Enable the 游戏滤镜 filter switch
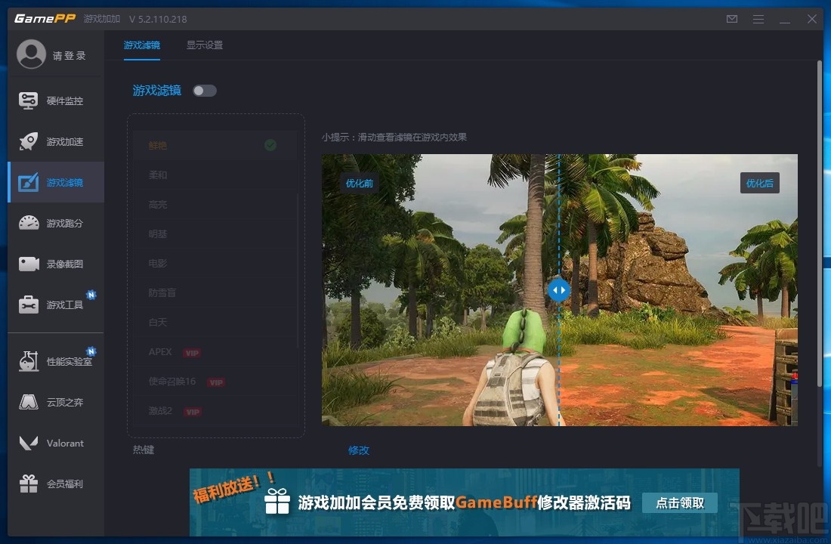Screen dimensions: 831x544 pos(203,89)
